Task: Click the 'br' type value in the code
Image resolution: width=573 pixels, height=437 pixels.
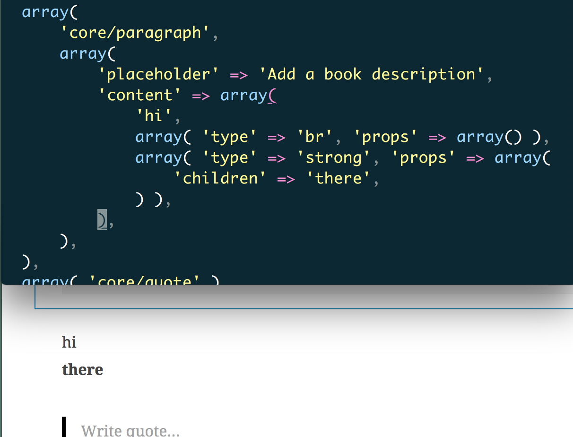Action: [316, 136]
